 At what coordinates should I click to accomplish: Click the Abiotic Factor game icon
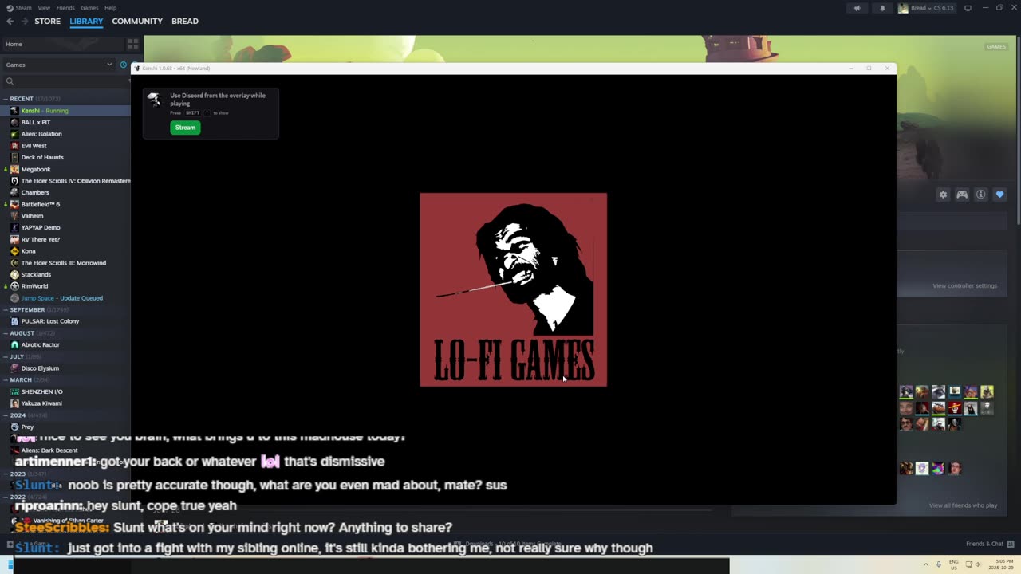click(14, 344)
